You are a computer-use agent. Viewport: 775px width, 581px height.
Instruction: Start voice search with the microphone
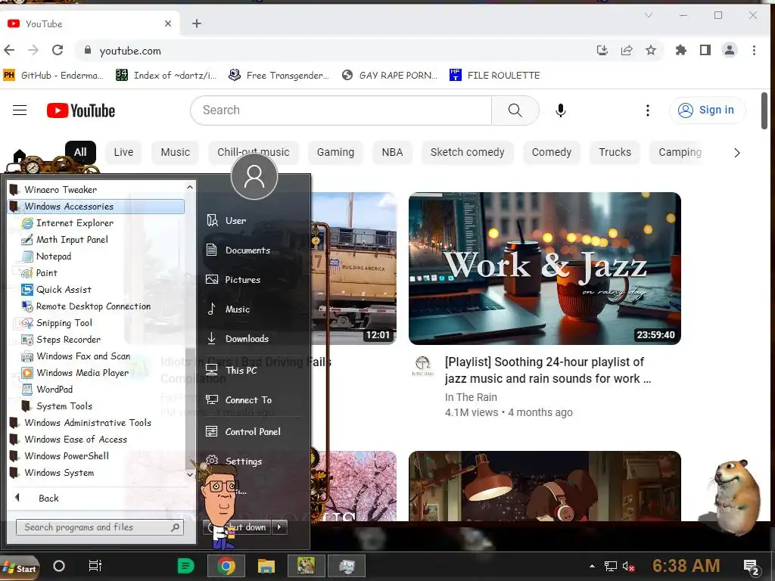(561, 110)
